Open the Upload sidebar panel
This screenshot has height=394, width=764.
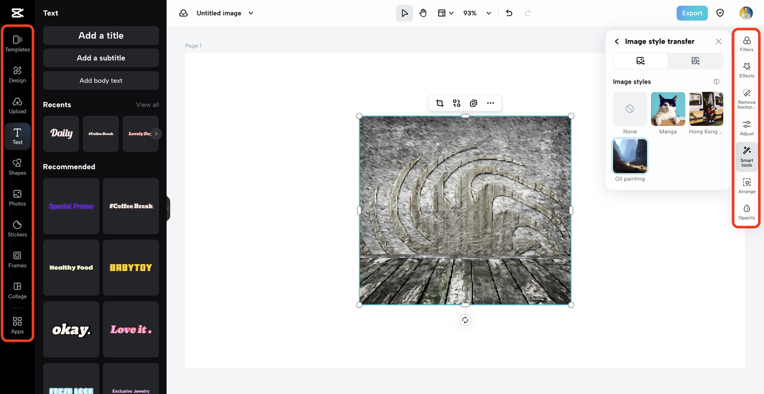[x=17, y=105]
